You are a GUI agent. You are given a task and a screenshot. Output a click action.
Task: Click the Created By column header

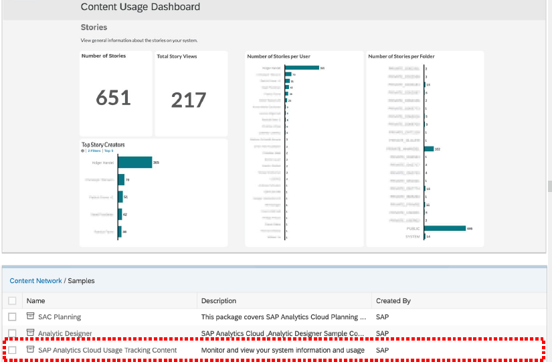tap(393, 301)
